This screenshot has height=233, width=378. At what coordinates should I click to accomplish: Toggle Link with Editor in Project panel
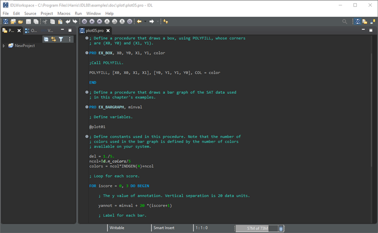tap(53, 39)
